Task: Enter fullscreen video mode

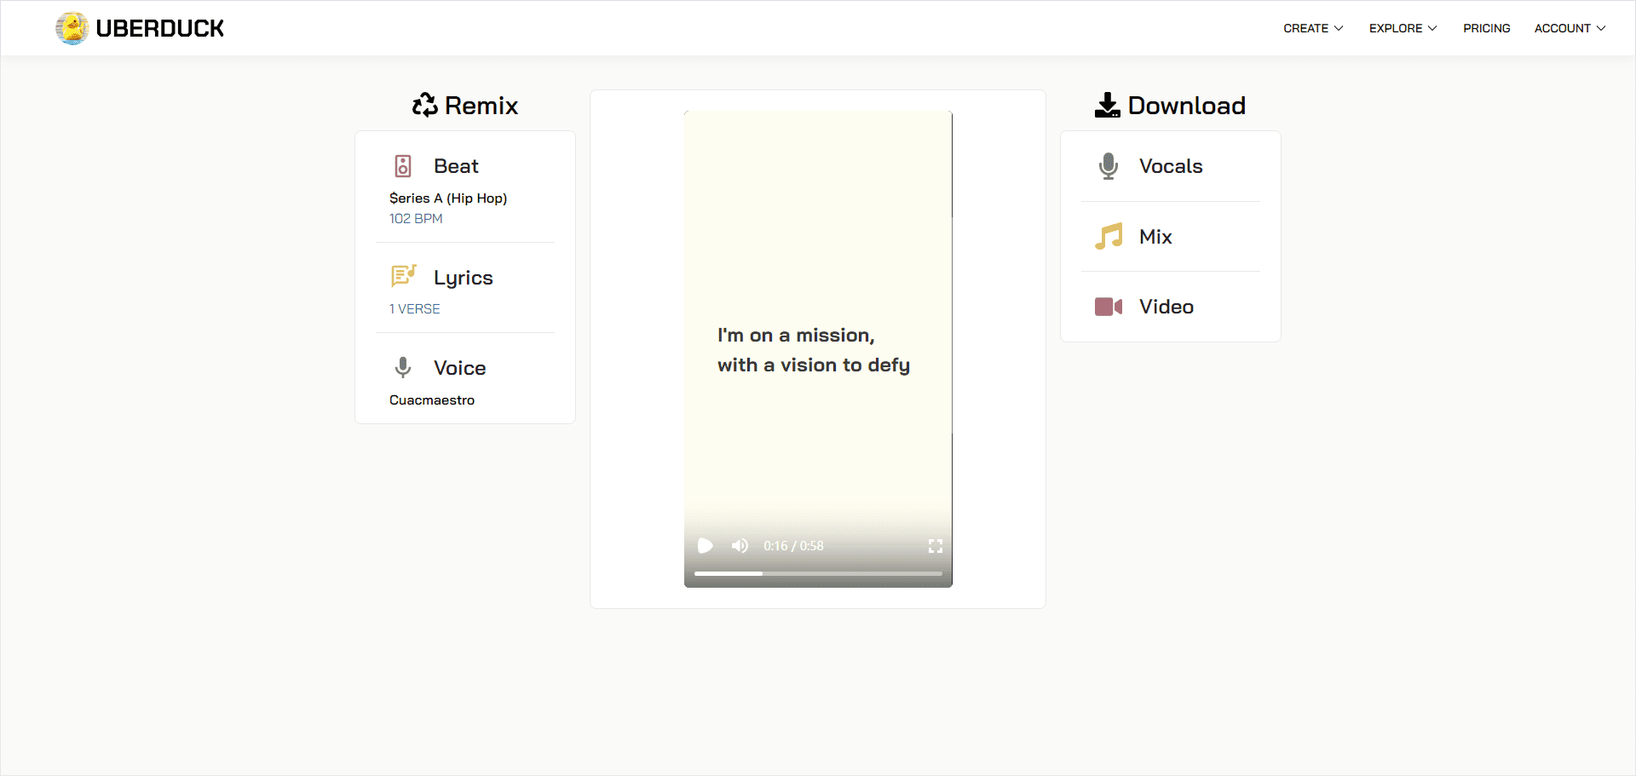Action: [x=936, y=546]
